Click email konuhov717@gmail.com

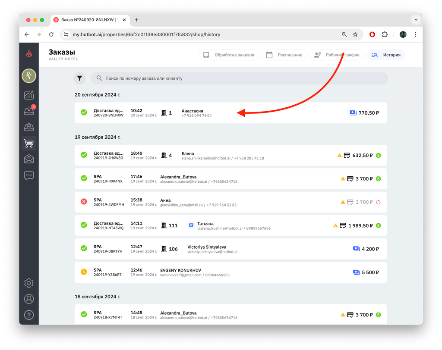[x=181, y=275]
